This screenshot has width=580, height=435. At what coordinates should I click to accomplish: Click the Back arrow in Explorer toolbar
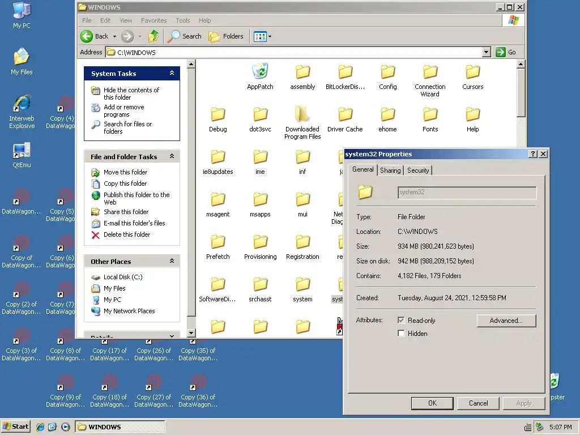point(87,36)
